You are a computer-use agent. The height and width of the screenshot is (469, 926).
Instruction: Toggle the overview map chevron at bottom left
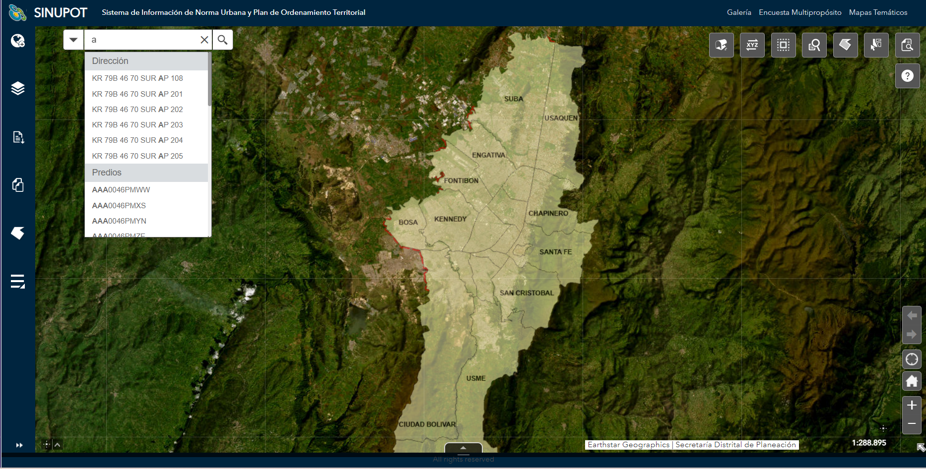(x=58, y=445)
